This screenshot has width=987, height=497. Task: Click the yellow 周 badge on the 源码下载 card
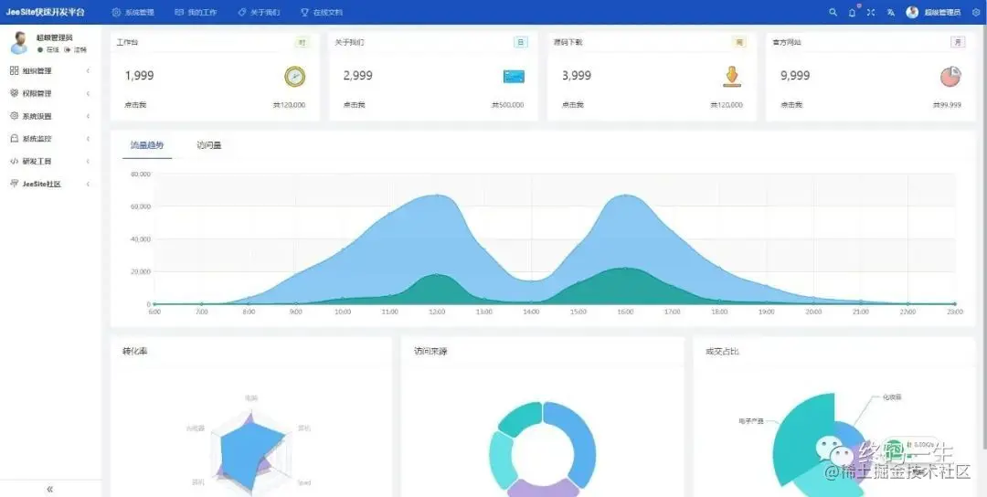739,42
